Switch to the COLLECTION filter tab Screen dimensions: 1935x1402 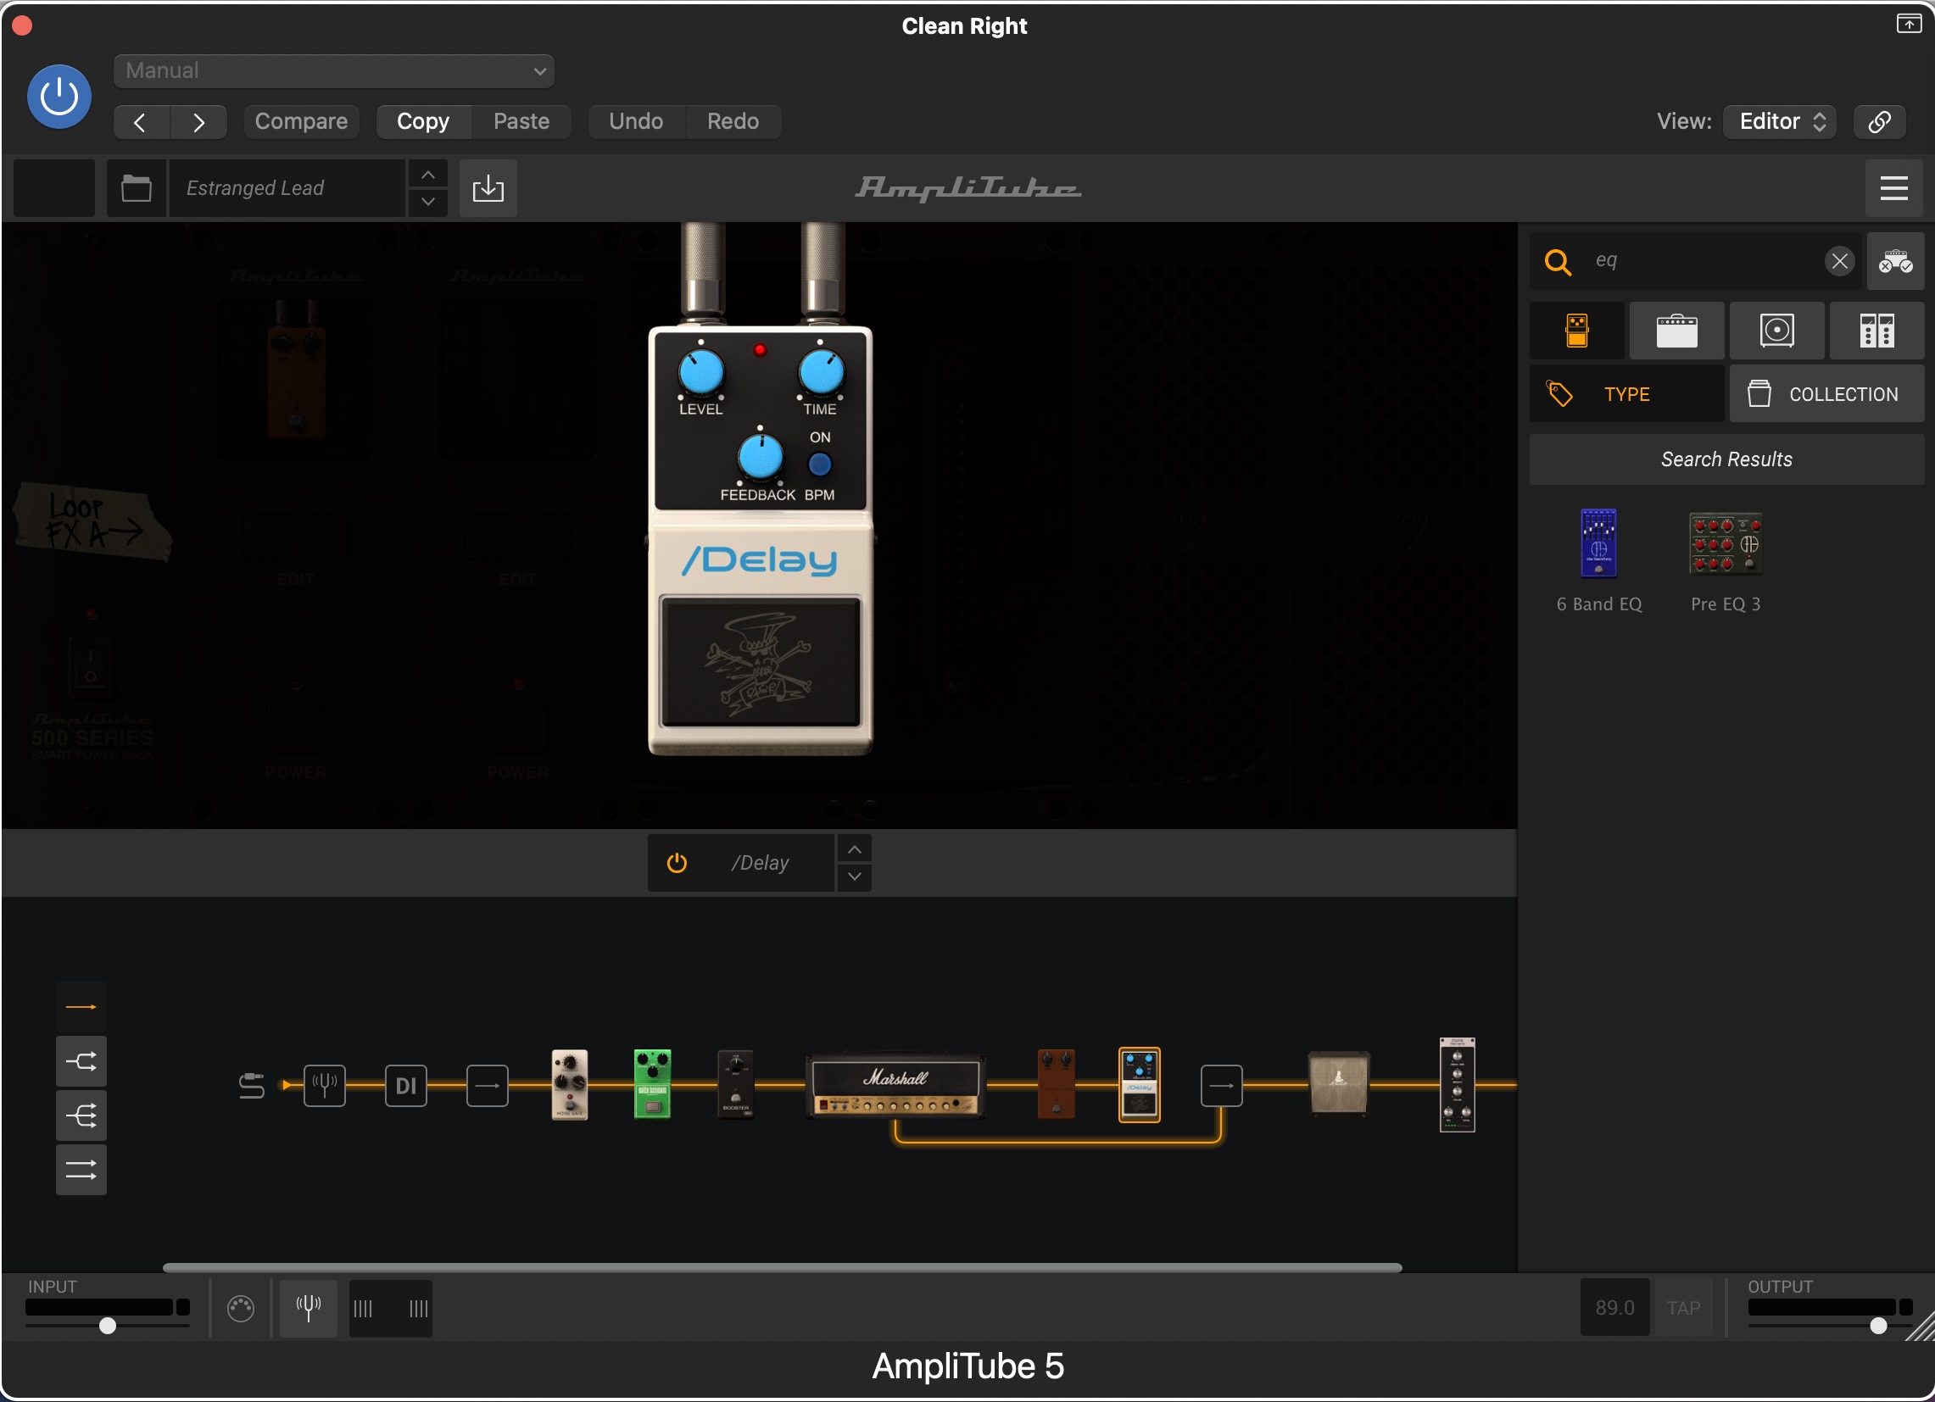pyautogui.click(x=1826, y=394)
